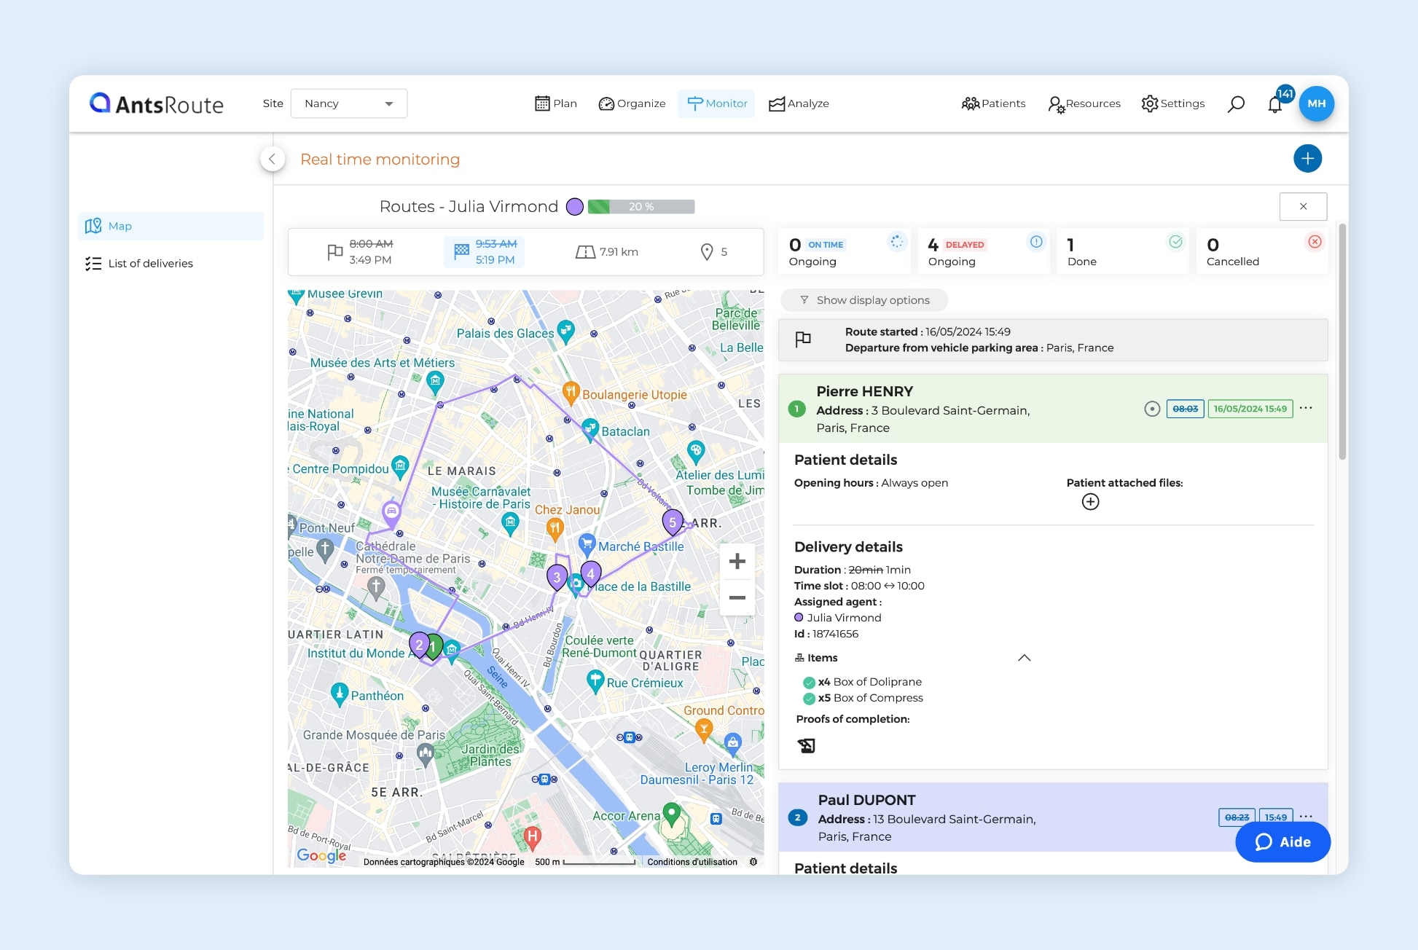Screen dimensions: 1418x950
Task: Collapse the Items list on Pierre HENRY's delivery
Action: pyautogui.click(x=1024, y=657)
